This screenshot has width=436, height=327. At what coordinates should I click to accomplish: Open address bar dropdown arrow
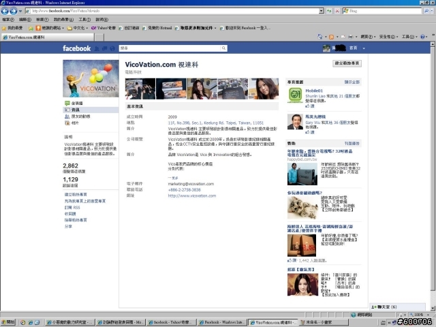coord(322,11)
